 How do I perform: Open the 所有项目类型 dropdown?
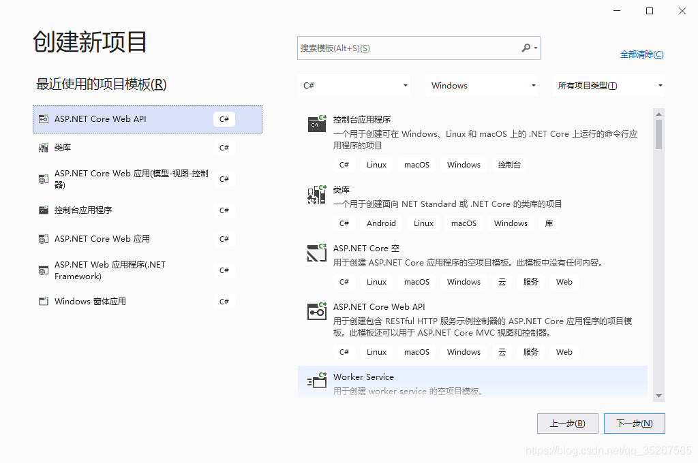coord(609,85)
